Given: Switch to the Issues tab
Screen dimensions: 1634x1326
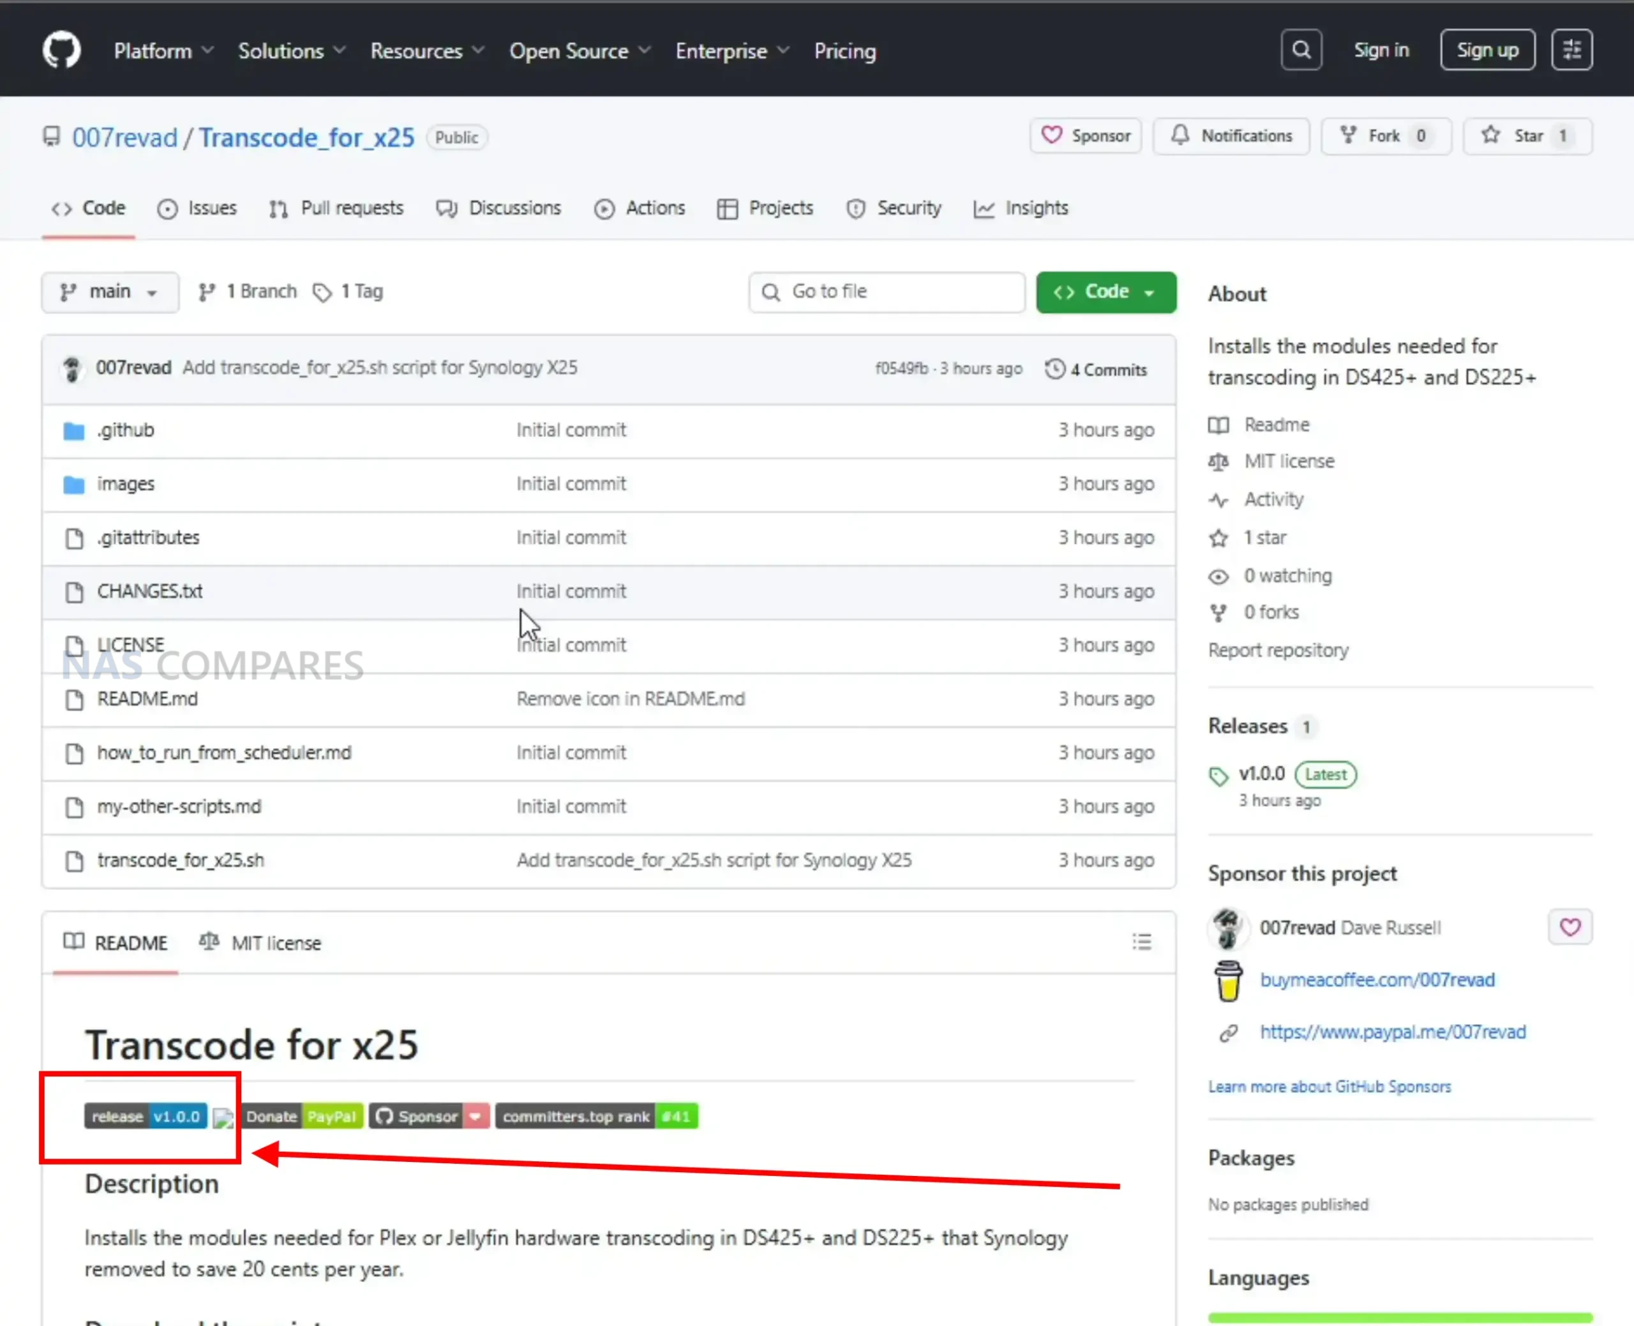Looking at the screenshot, I should (197, 209).
